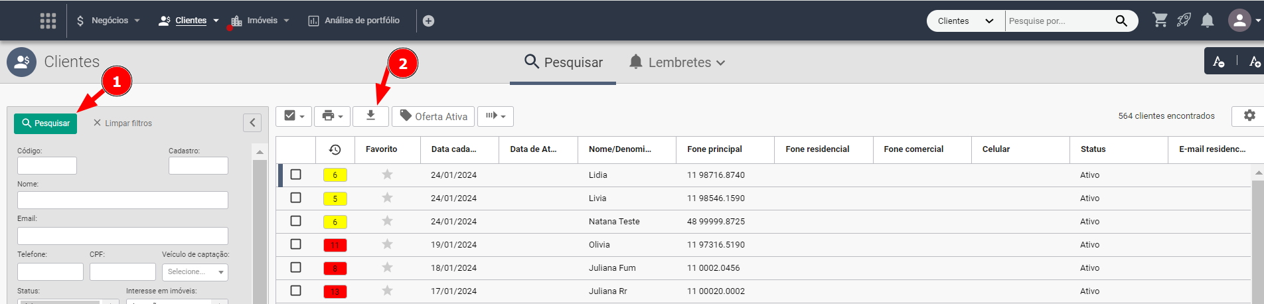Click the history clock column icon
This screenshot has height=304, width=1264.
335,149
